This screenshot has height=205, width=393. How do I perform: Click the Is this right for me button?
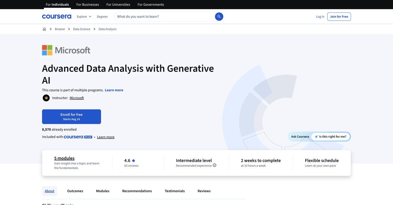[x=331, y=137]
